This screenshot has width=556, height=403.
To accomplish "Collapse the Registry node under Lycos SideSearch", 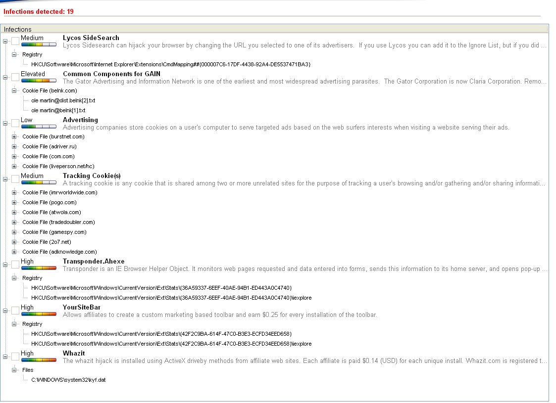I will (x=14, y=54).
